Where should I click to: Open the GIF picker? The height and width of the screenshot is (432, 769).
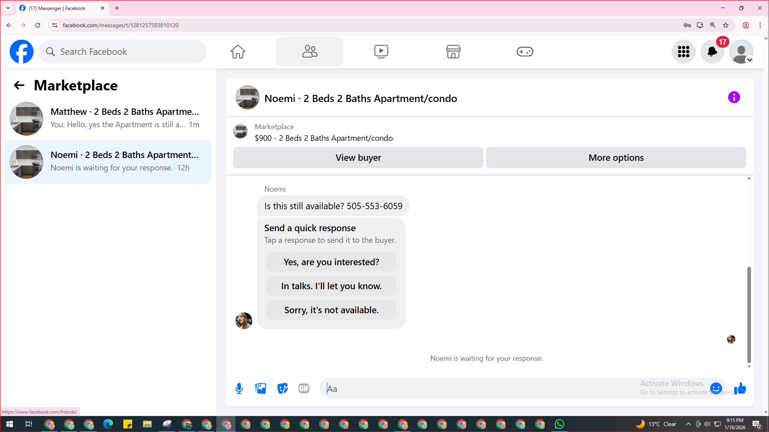click(304, 388)
